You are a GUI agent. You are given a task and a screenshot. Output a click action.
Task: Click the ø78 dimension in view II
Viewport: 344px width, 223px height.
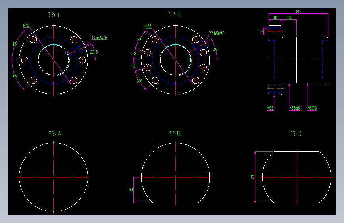(148, 26)
